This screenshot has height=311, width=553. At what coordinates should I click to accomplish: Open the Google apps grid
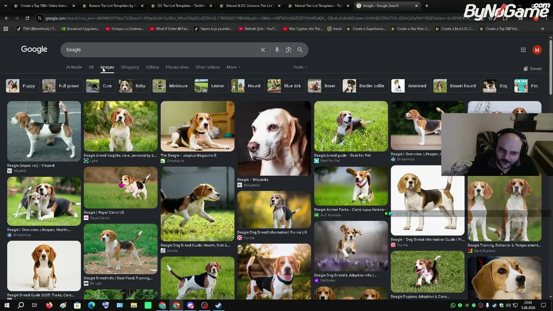tap(523, 50)
